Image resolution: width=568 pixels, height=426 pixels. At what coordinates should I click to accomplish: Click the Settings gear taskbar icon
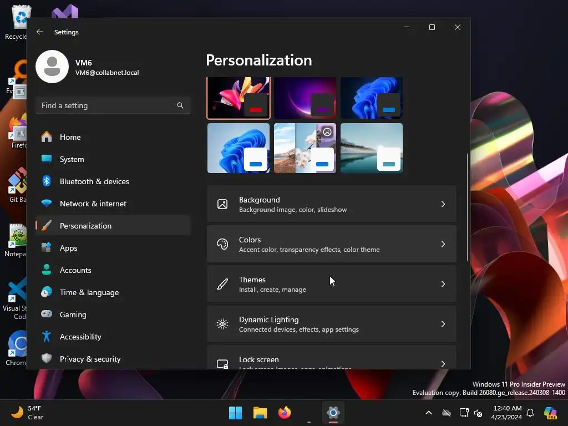333,413
